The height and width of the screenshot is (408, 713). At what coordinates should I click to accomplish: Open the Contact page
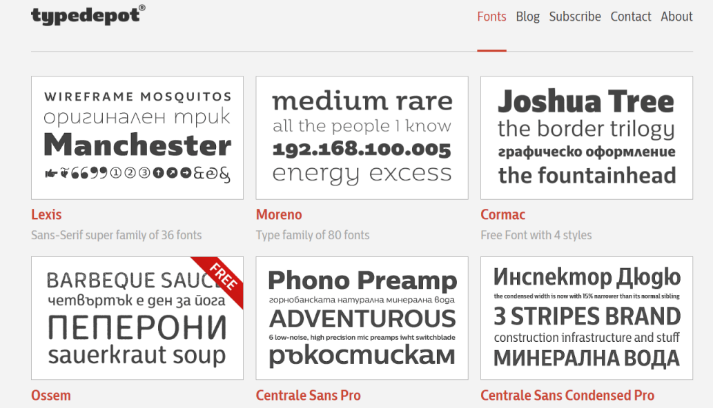[x=630, y=17]
